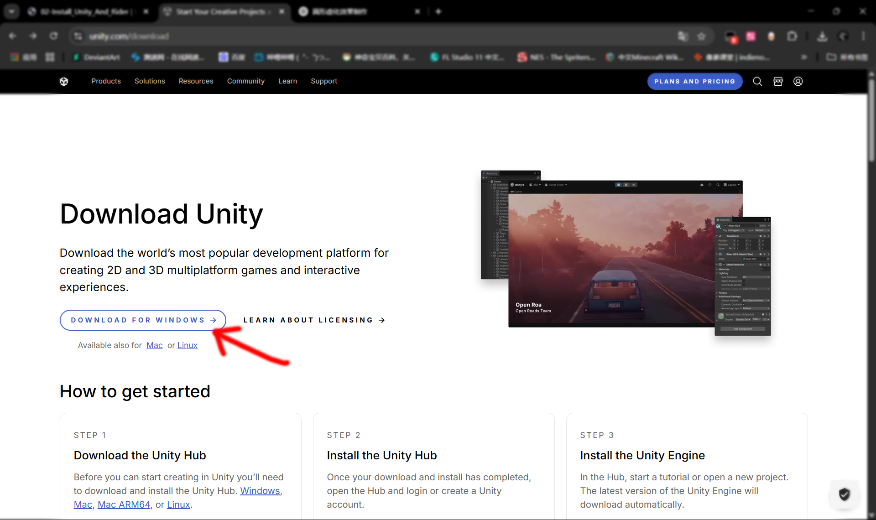Open the FL Studio 11 bookmark
Image resolution: width=876 pixels, height=520 pixels.
pos(468,57)
